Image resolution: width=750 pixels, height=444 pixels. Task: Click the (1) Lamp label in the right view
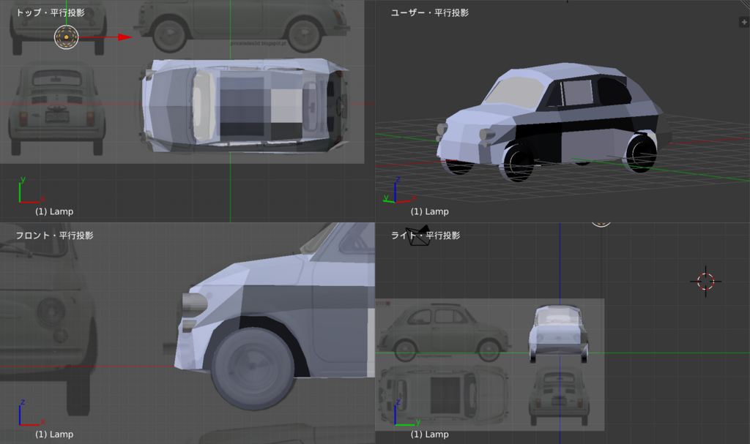click(429, 434)
